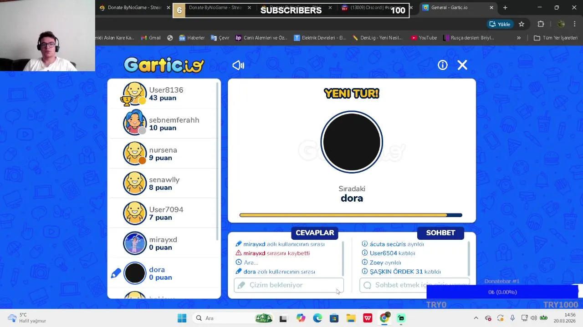583x327 pixels.
Task: Open the clock showing 14:56
Action: [x=564, y=317]
